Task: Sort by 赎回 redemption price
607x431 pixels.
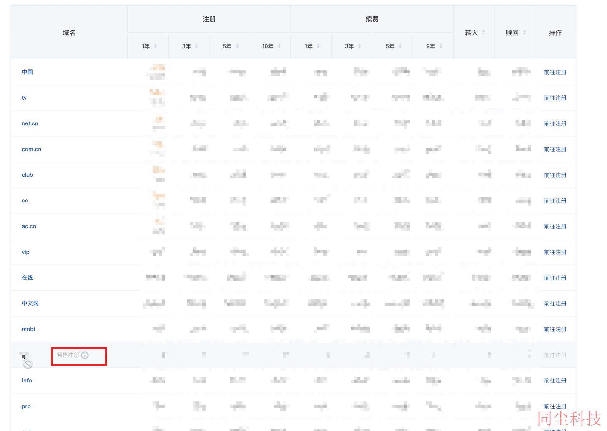Action: click(524, 32)
